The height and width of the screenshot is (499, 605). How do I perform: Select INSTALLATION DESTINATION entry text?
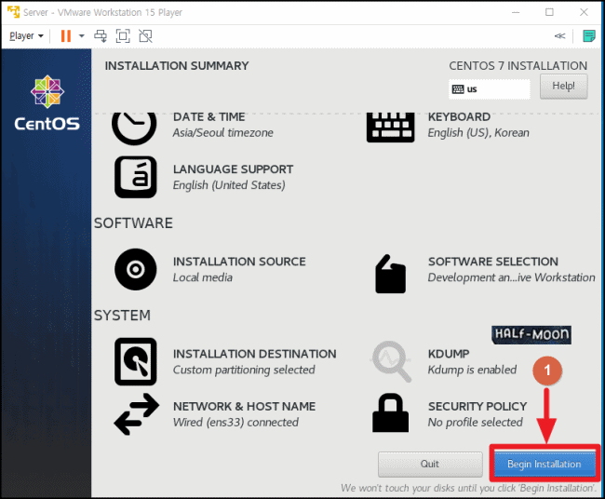255,354
